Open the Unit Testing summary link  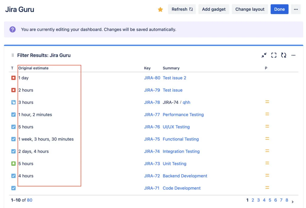[175, 164]
